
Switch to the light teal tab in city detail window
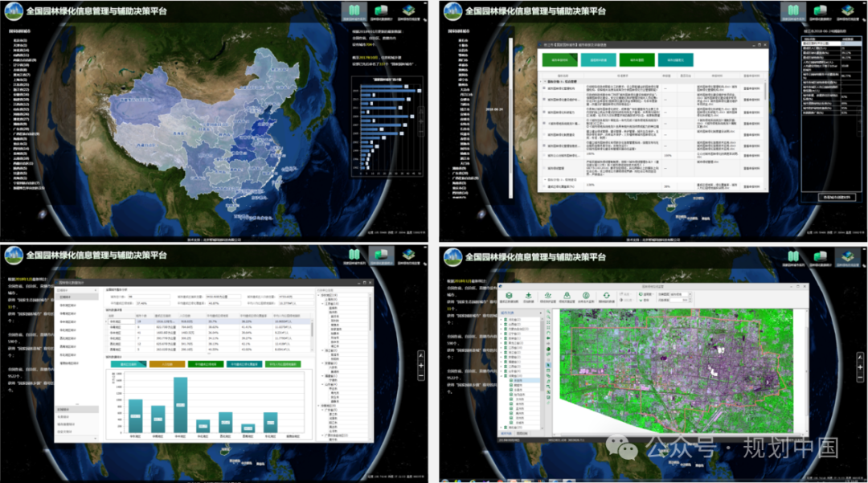[598, 60]
